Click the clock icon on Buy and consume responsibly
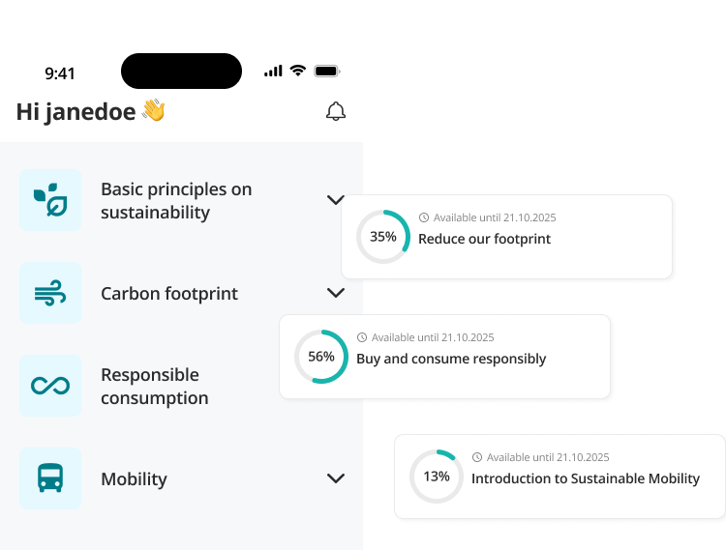Viewport: 726px width, 550px height. 362,337
